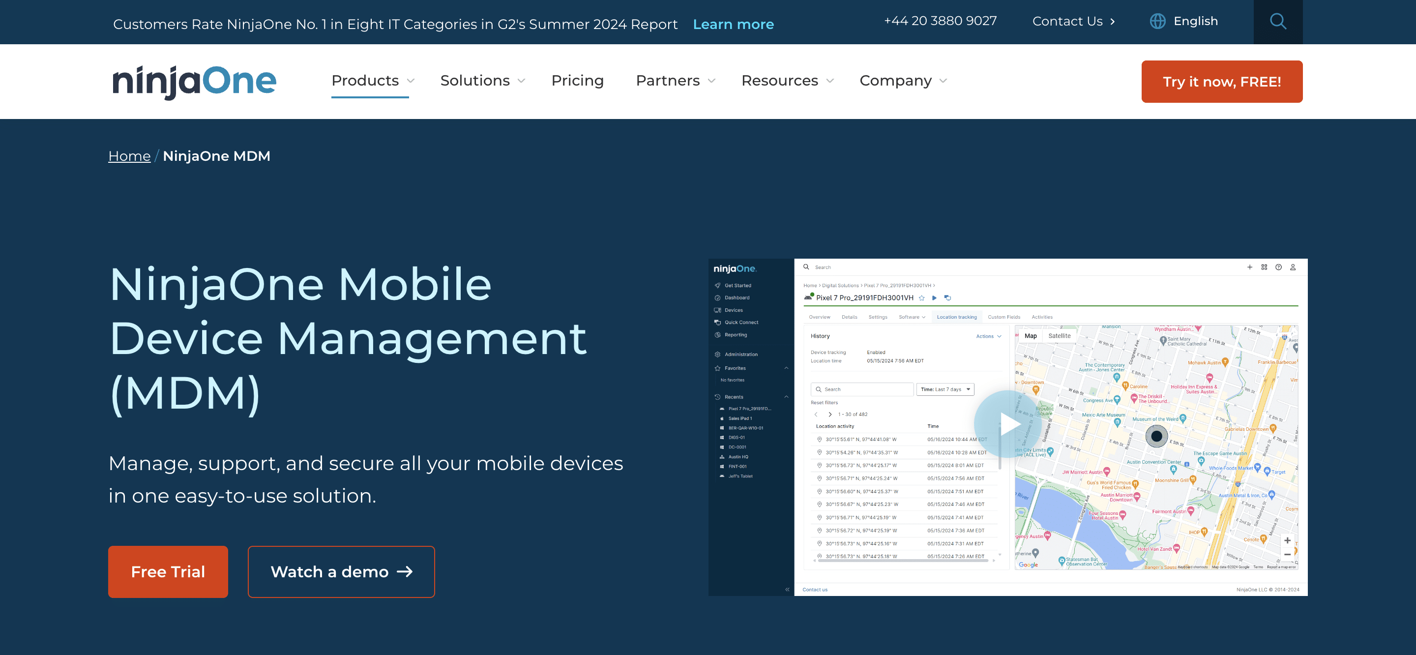This screenshot has width=1416, height=655.
Task: Click the NinjaOne logo
Action: pos(195,82)
